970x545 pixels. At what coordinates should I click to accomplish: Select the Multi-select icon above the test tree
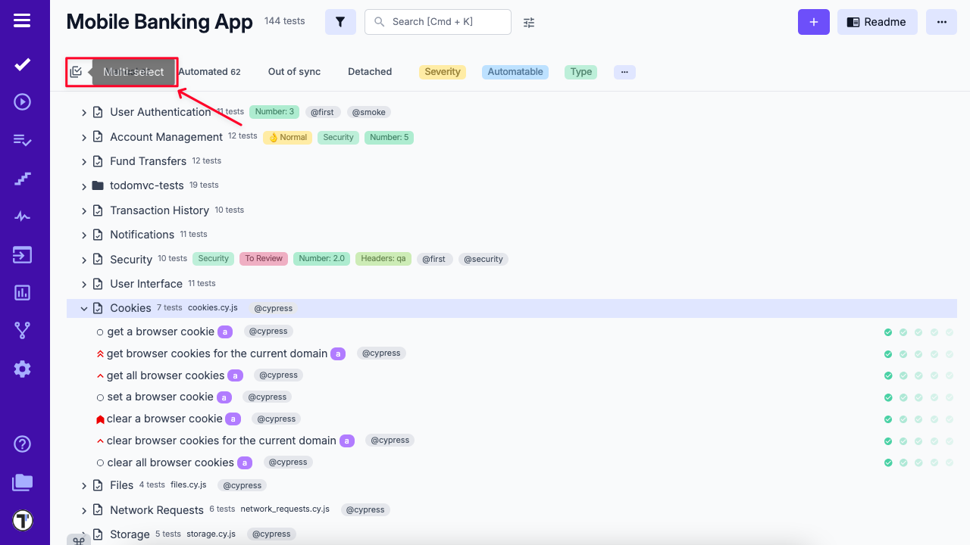click(x=77, y=71)
